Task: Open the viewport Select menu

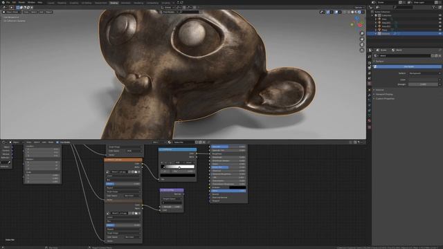Action: click(x=34, y=12)
